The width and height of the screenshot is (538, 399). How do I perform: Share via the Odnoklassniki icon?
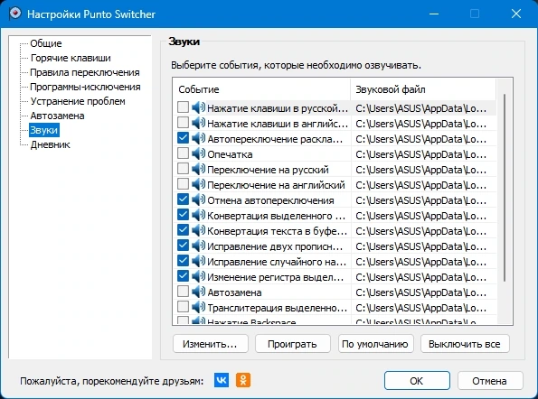coord(243,380)
